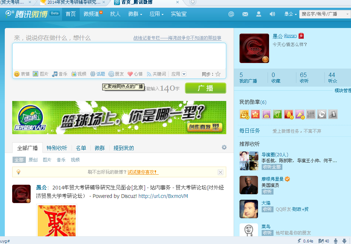View 我的广播 count of 5
The width and height of the screenshot is (351, 244).
click(248, 78)
